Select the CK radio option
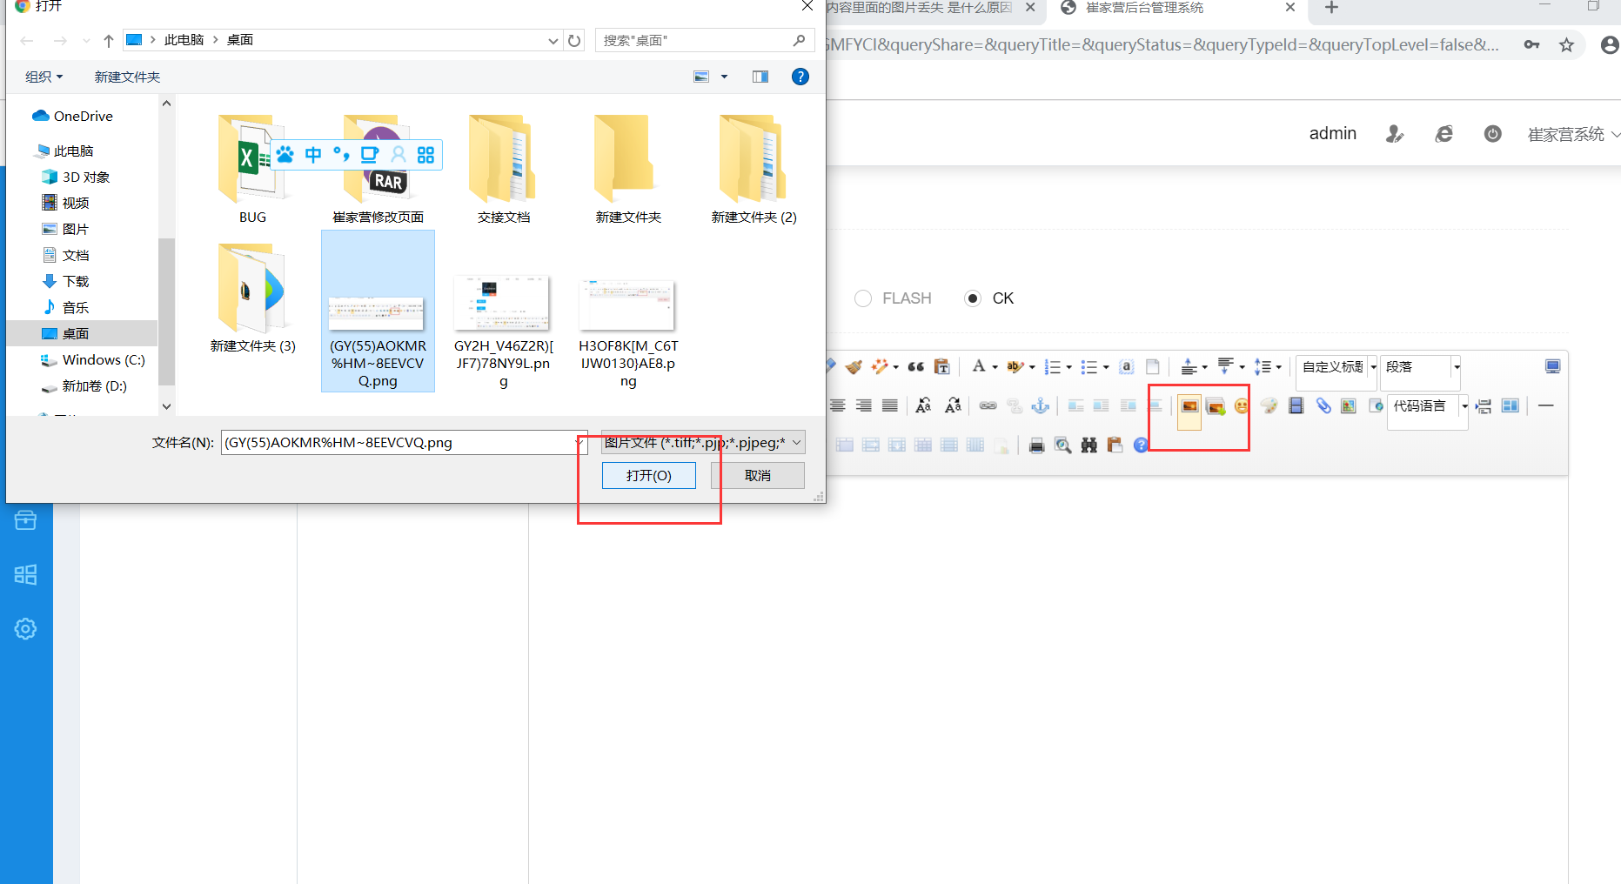Viewport: 1621px width, 884px height. [x=973, y=298]
